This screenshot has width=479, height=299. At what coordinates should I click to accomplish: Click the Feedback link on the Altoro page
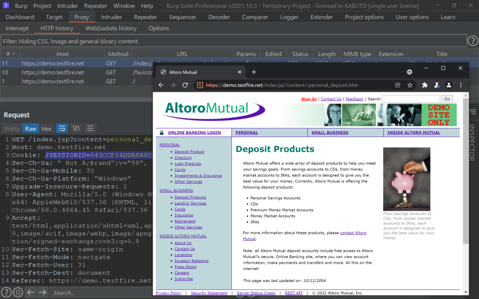click(x=354, y=99)
